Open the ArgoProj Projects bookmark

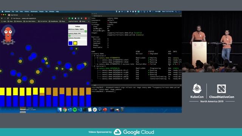pos(73,21)
